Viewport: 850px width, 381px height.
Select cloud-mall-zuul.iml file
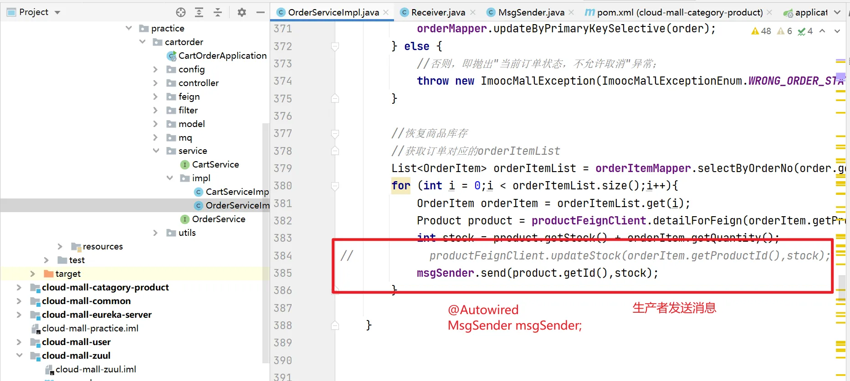tap(90, 369)
